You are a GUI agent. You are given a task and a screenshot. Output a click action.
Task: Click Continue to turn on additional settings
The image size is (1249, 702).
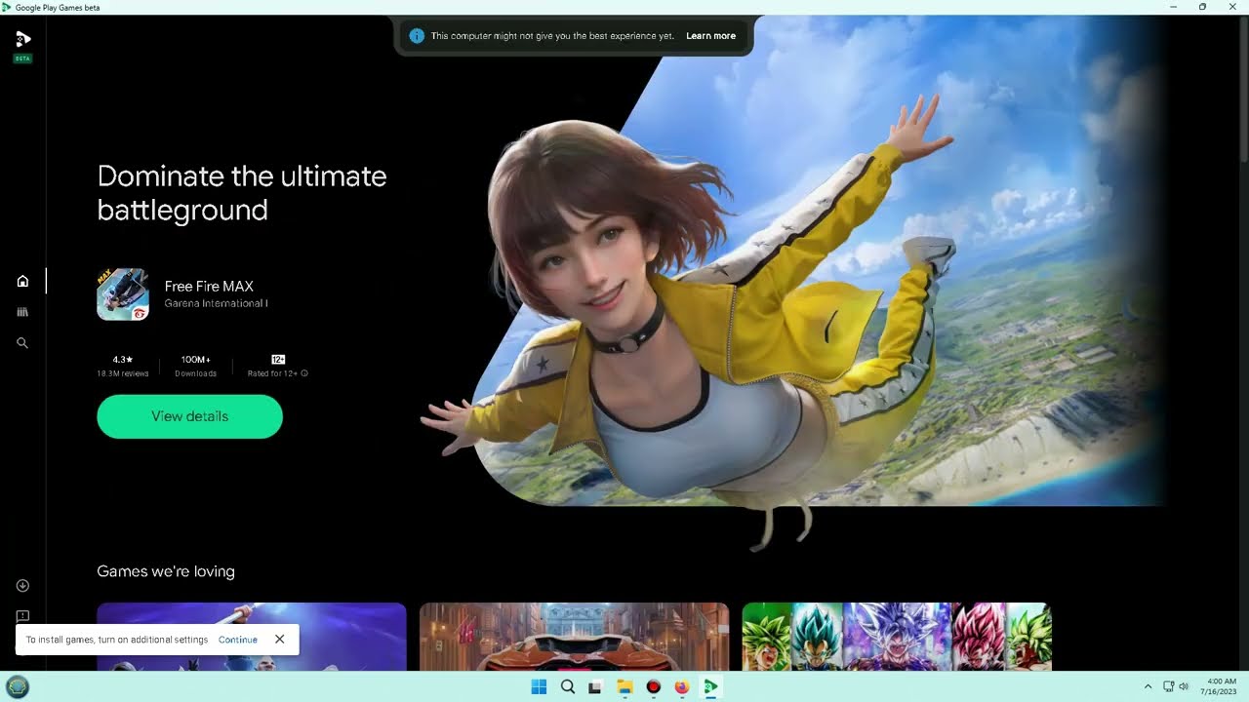coord(238,640)
